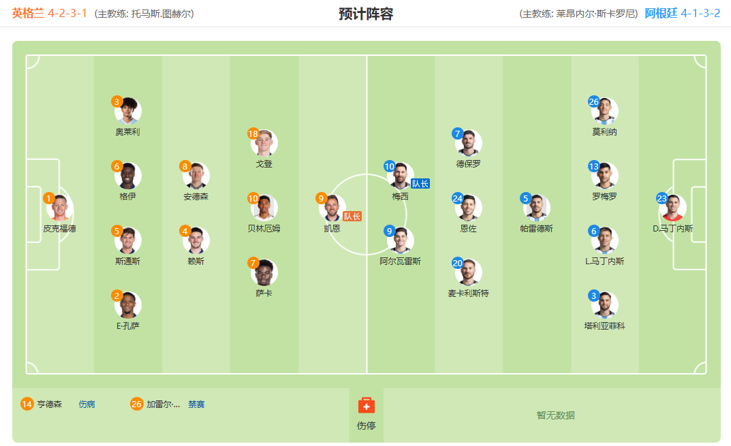Click the 禁赛 suspension link
The image size is (731, 446).
196,404
